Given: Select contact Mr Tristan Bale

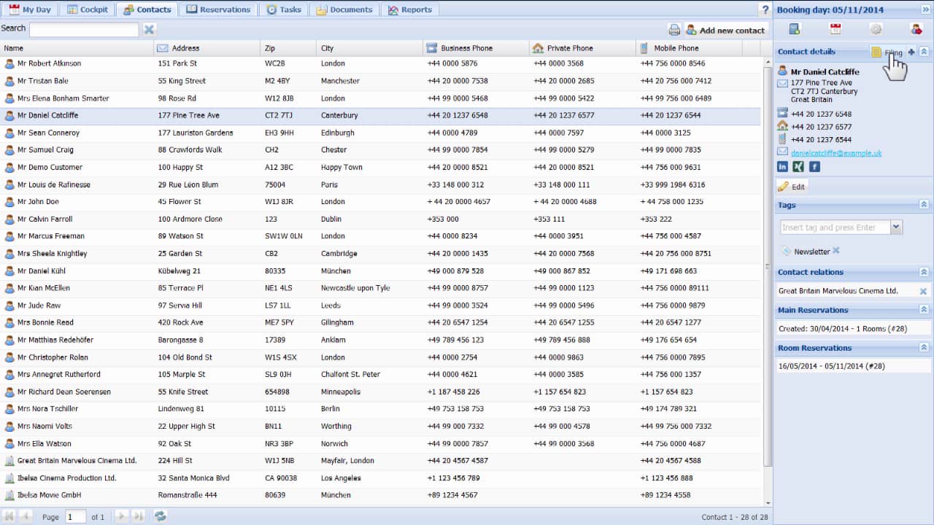Looking at the screenshot, I should click(381, 81).
